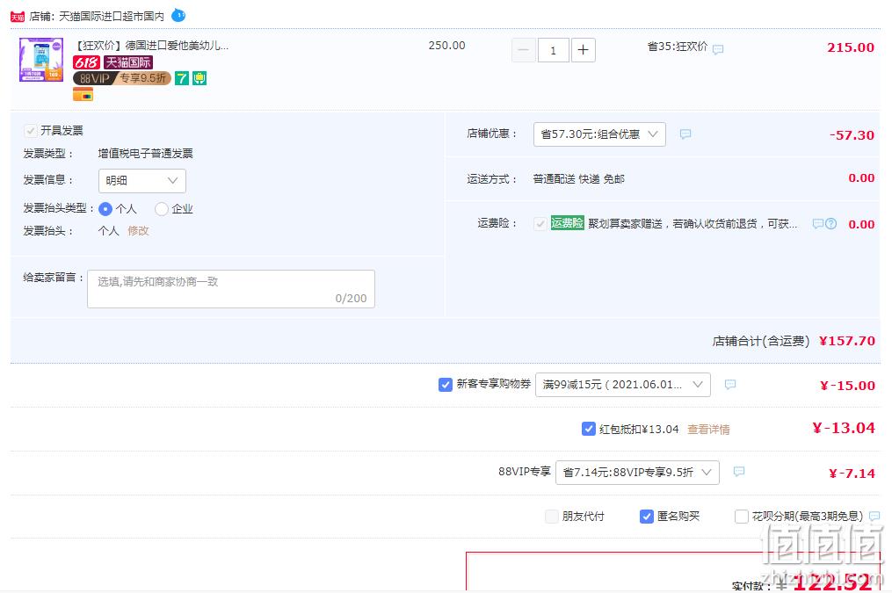
Task: Open the shipping insurance comment bubble icon
Action: click(818, 224)
